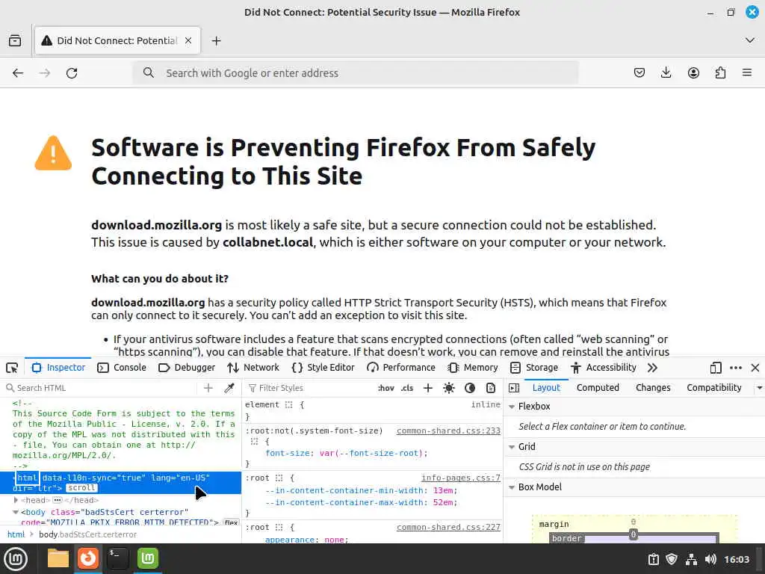Viewport: 765px width, 574px height.
Task: Open the Style Editor tab
Action: (x=323, y=368)
